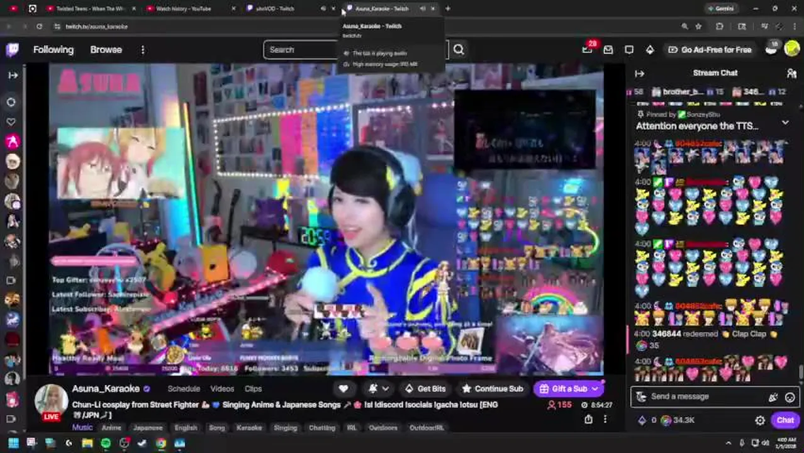The image size is (804, 453).
Task: Click the Gemini button in title bar
Action: coord(721,9)
